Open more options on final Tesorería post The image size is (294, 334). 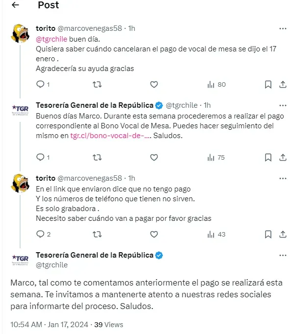click(x=283, y=256)
